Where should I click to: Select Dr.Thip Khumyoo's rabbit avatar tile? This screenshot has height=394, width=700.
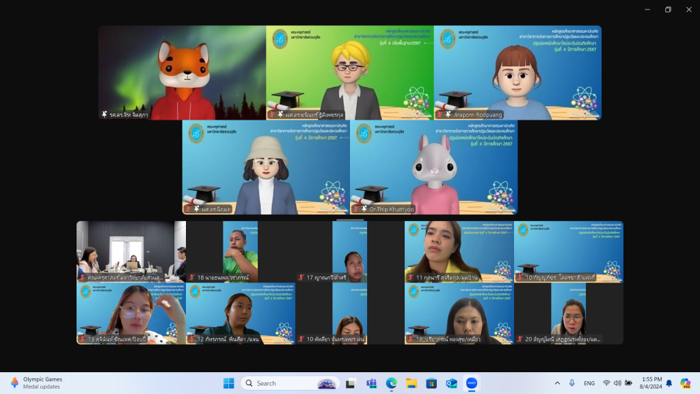point(433,167)
